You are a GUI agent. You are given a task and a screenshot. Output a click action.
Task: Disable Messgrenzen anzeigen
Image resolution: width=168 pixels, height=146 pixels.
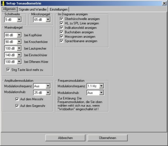point(61,37)
